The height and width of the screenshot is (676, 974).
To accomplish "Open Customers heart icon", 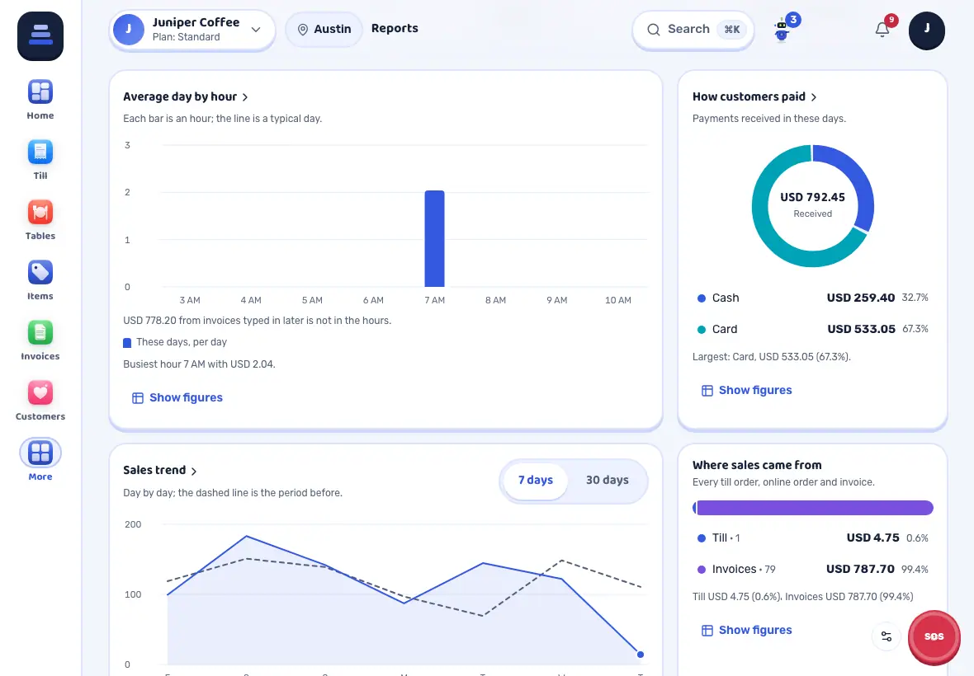I will click(x=40, y=392).
